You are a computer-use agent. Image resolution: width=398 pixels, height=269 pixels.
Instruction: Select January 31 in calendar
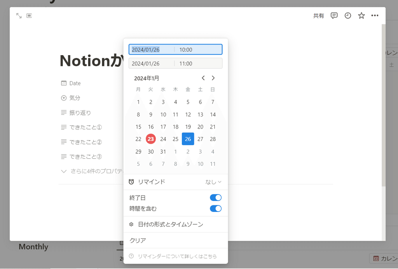pos(163,152)
